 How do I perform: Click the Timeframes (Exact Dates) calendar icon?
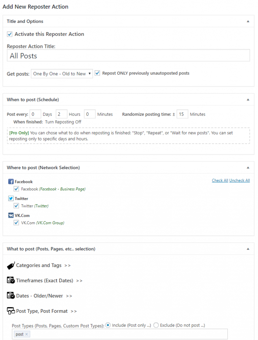pos(11,280)
